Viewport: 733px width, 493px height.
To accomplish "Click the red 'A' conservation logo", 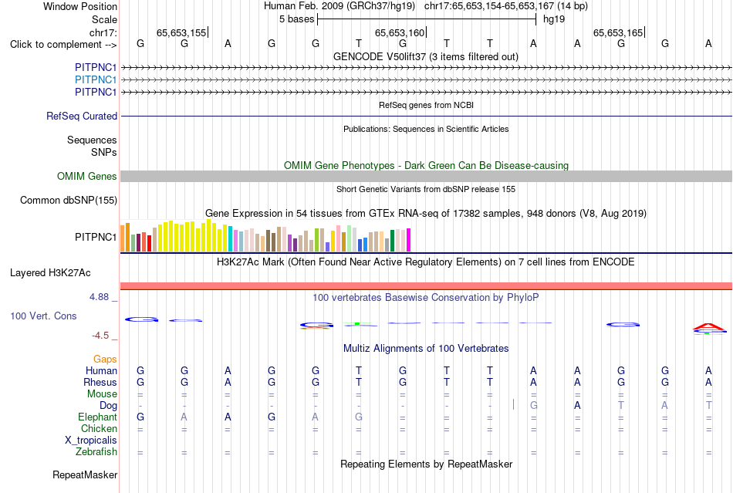I will [x=708, y=326].
